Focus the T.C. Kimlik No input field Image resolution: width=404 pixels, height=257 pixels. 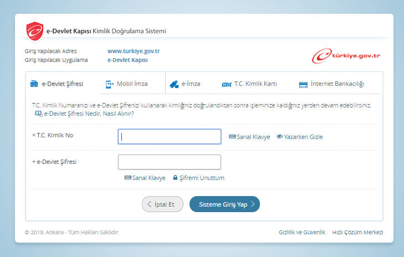coord(170,136)
